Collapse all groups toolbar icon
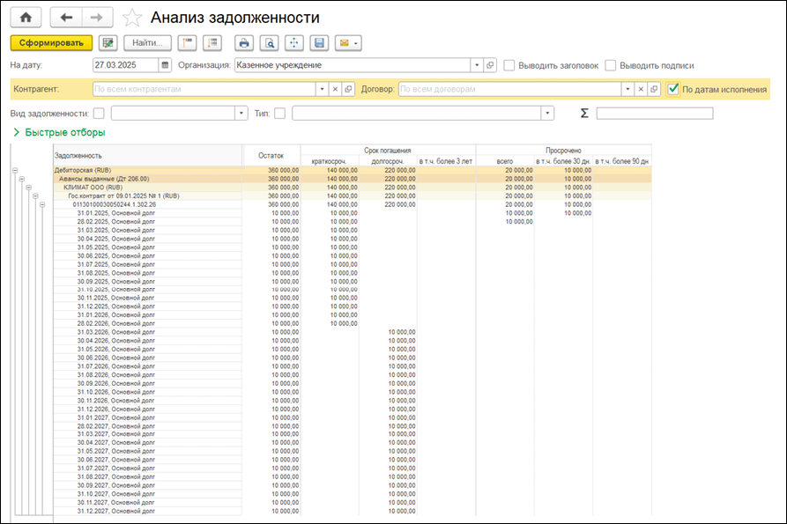This screenshot has width=787, height=524. pyautogui.click(x=188, y=42)
